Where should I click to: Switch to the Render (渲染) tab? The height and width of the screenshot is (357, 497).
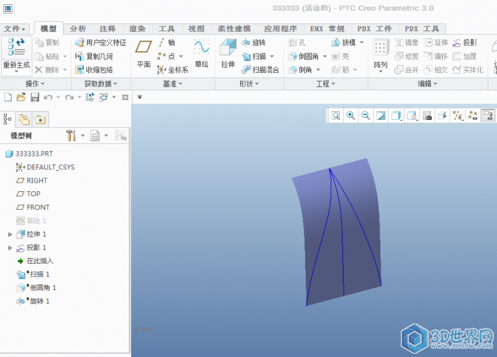pos(137,29)
